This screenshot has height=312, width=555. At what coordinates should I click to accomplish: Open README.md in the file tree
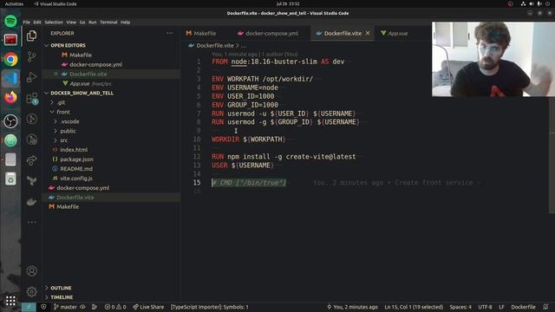111,169
